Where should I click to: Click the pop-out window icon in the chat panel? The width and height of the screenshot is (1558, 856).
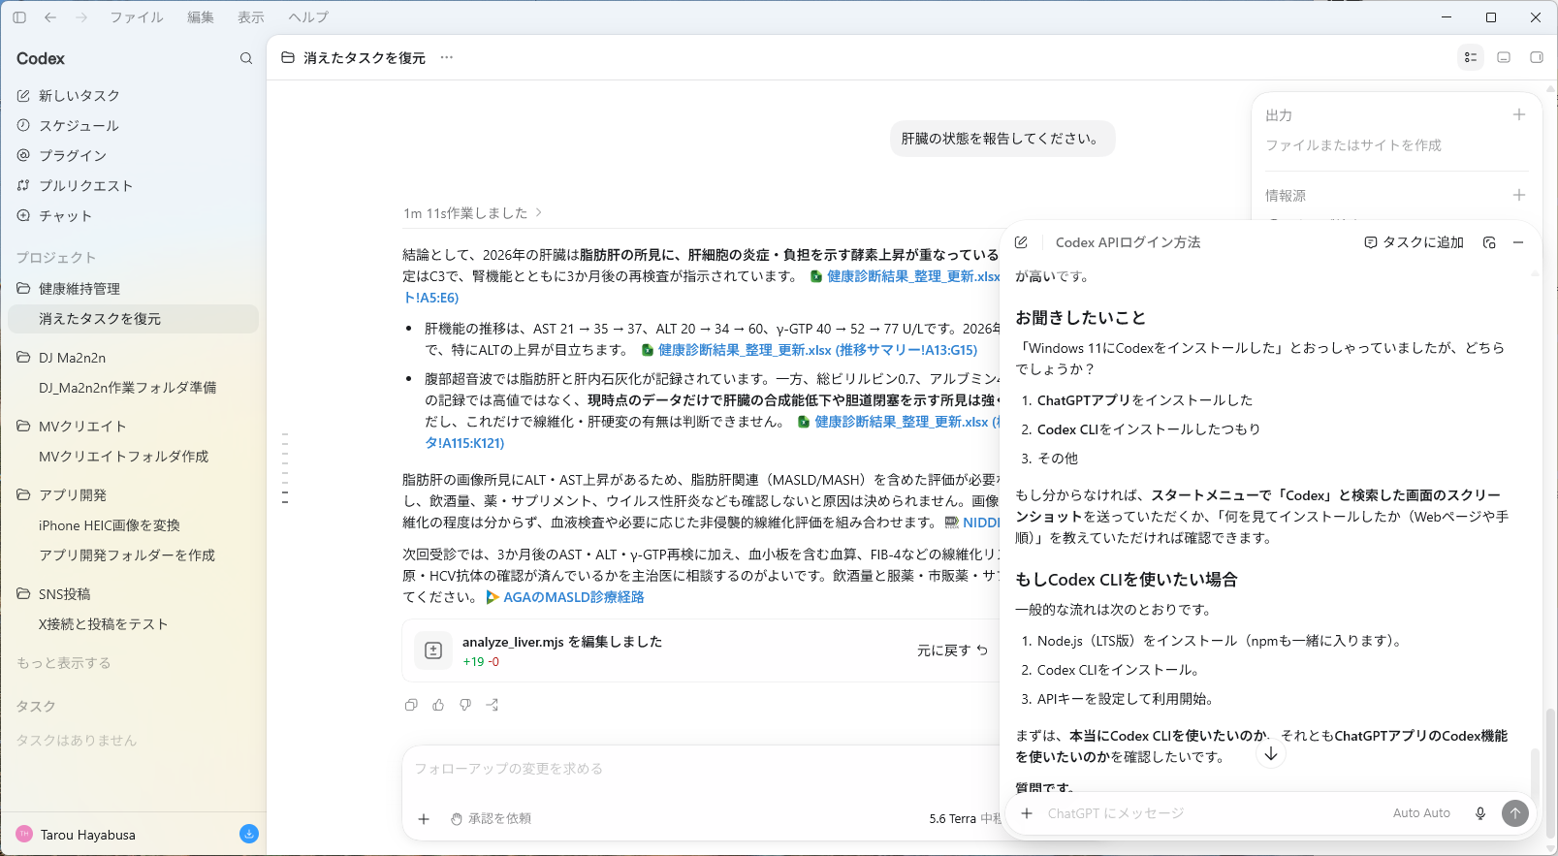1489,242
